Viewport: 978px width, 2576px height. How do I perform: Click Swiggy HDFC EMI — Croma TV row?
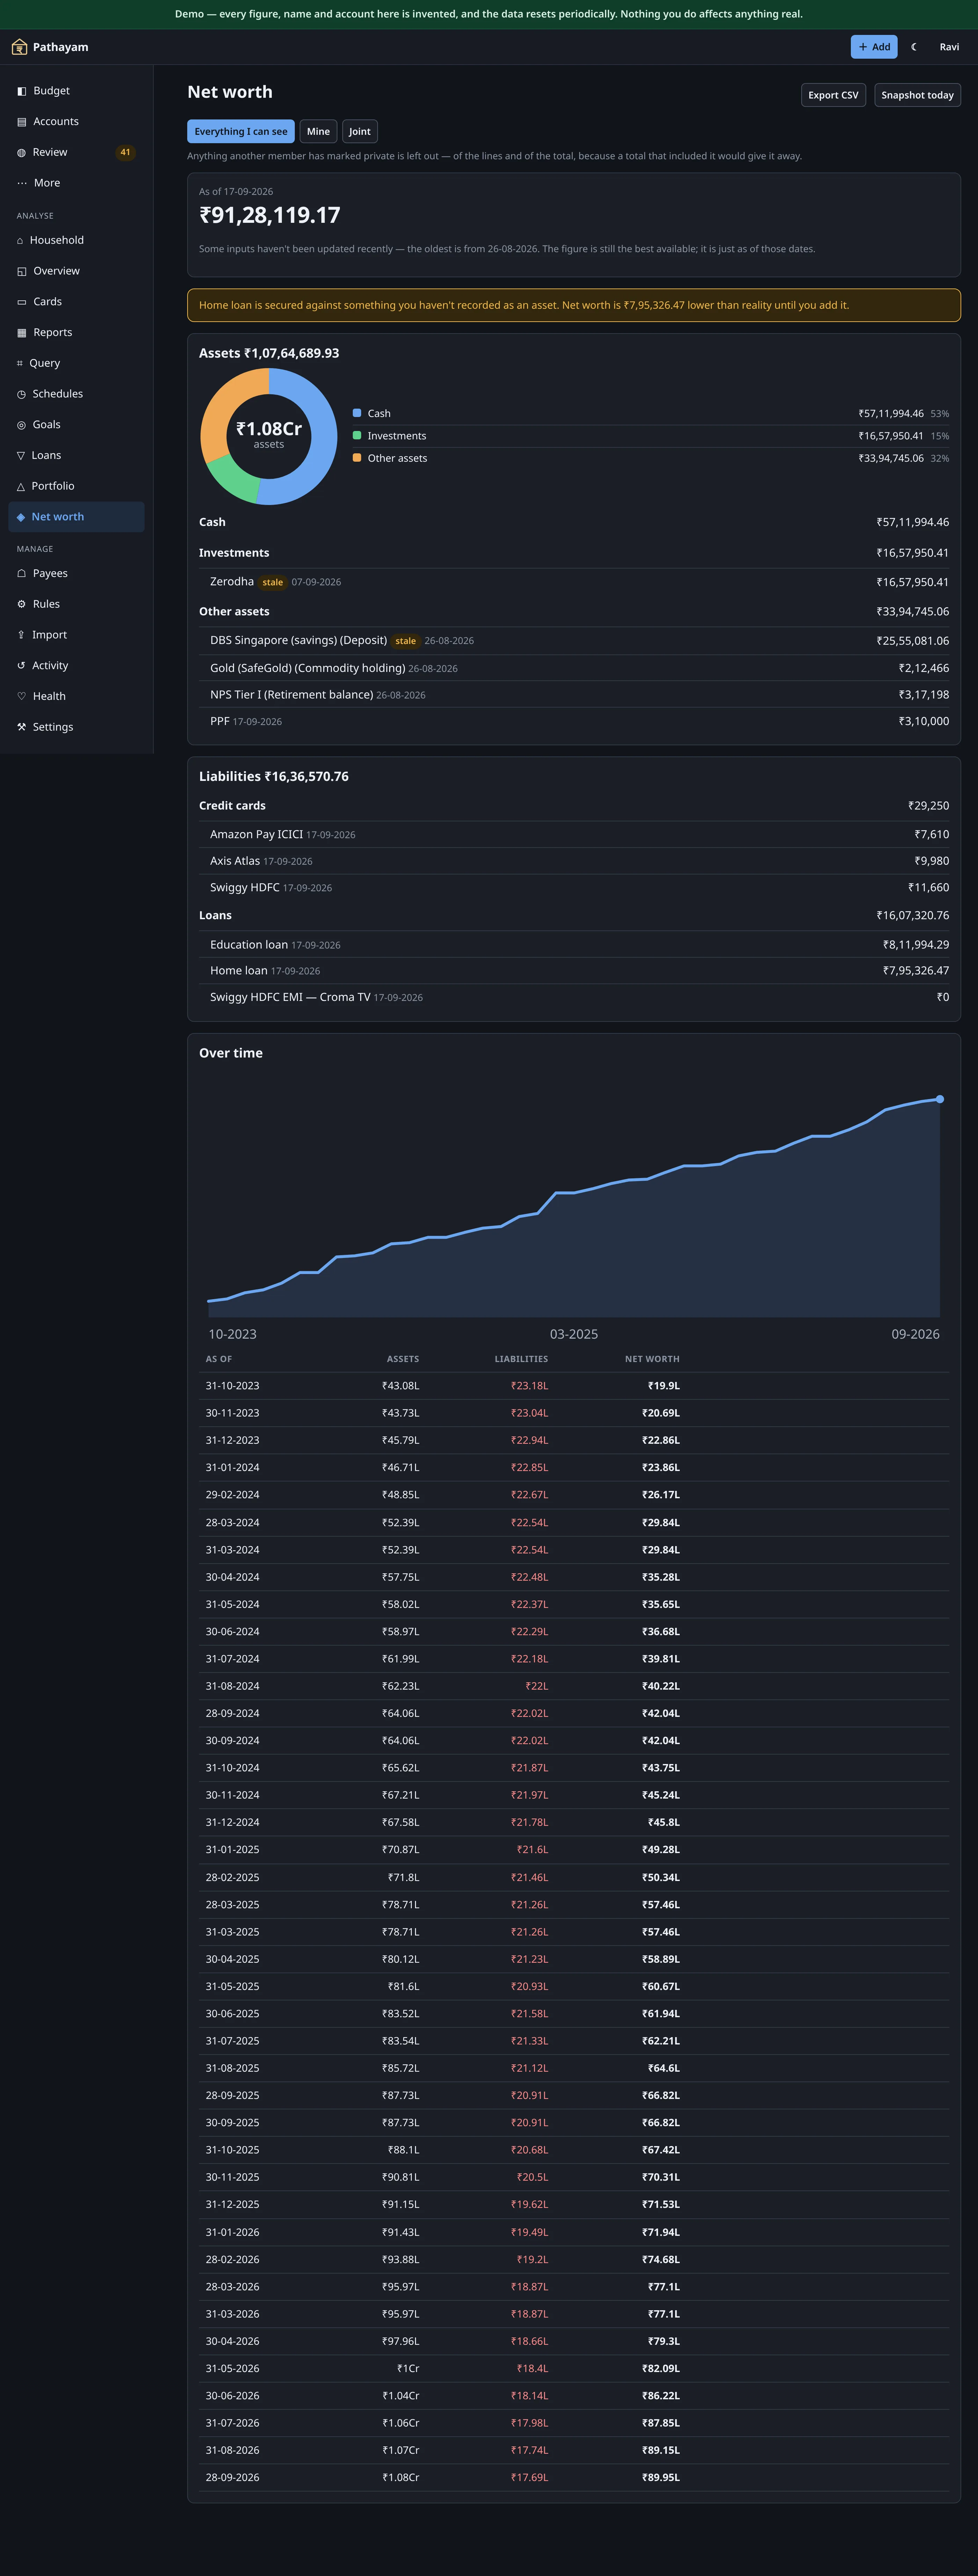point(574,997)
